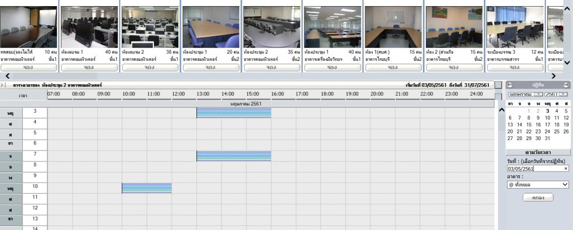
Task: Select the booking block on day 10
Action: tap(147, 188)
